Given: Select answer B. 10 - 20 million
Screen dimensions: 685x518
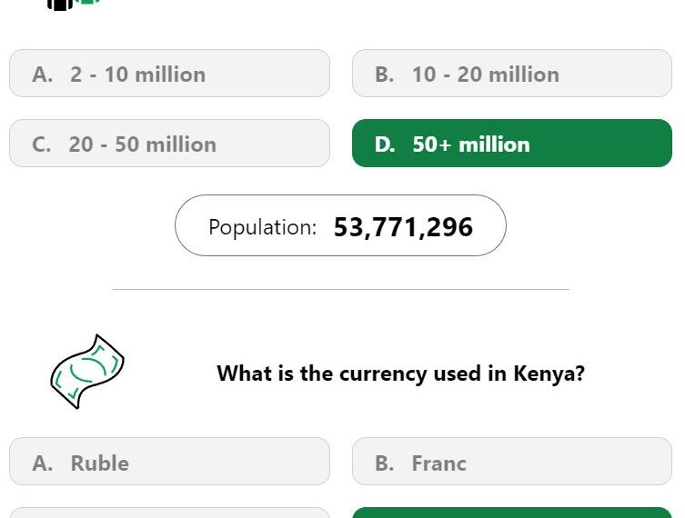Looking at the screenshot, I should pyautogui.click(x=512, y=74).
